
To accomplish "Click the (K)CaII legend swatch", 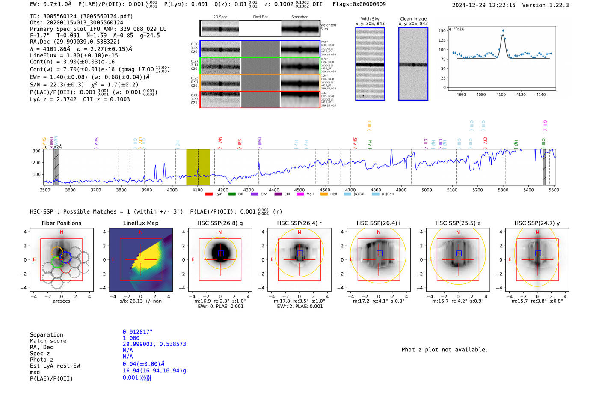I will click(347, 194).
